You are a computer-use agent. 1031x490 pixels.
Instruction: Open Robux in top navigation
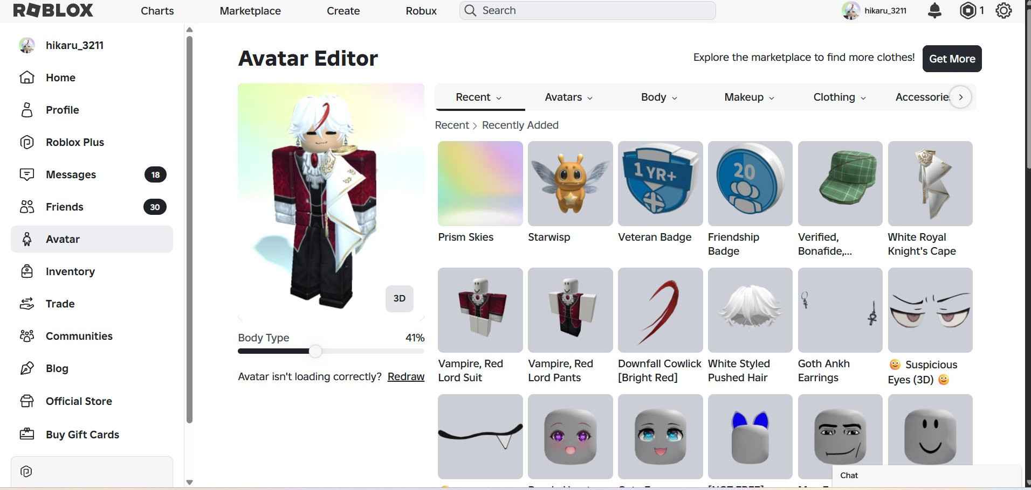pos(421,11)
